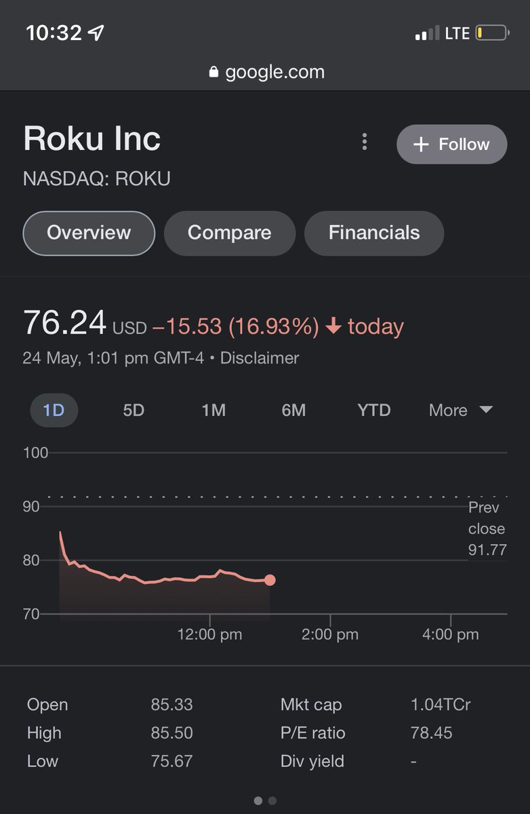This screenshot has height=814, width=530.
Task: Tap the 2:00 pm axis label
Action: 330,635
